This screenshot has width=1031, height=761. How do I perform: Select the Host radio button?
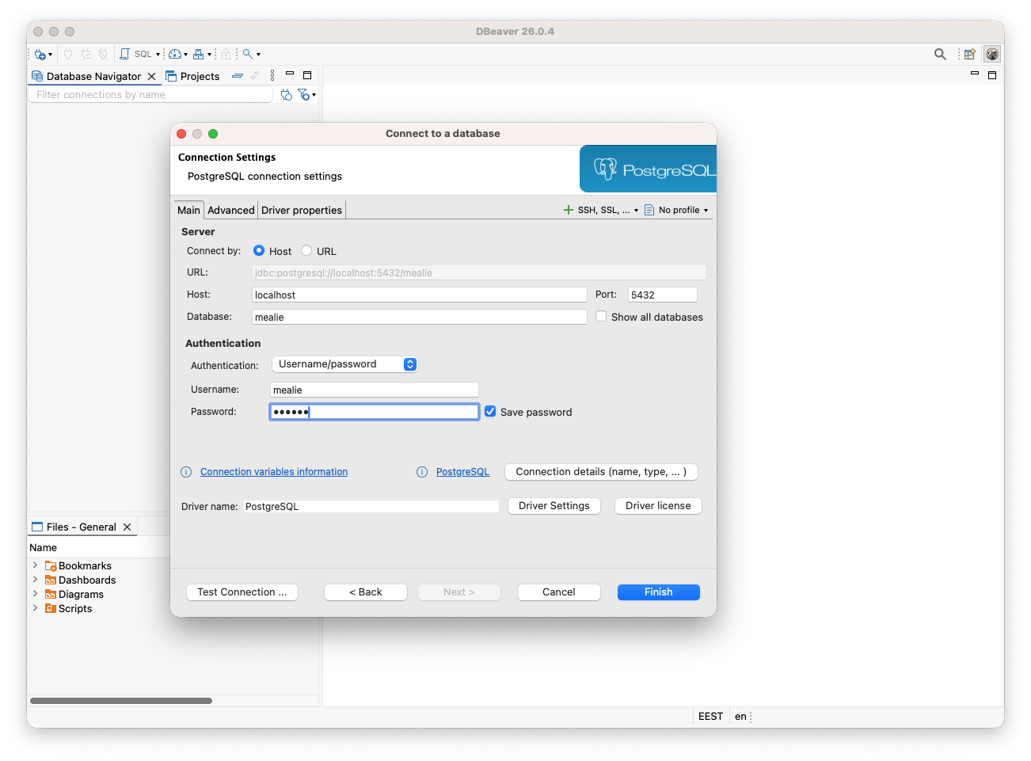click(259, 250)
